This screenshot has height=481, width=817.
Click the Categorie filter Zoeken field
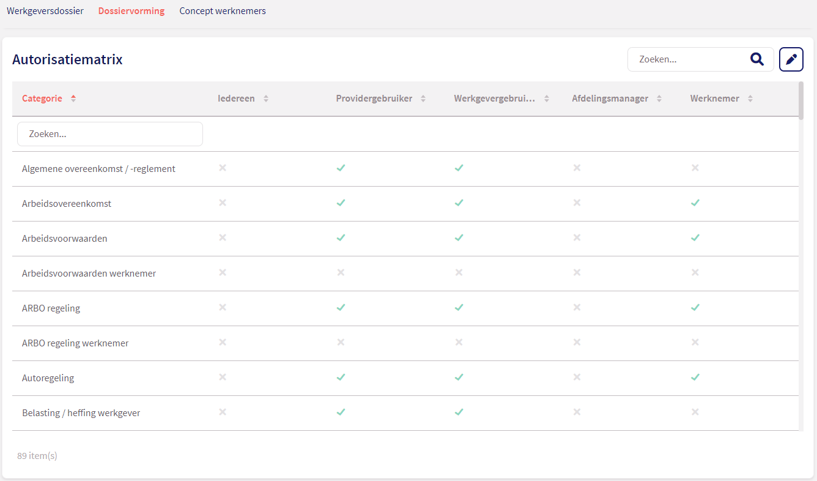coord(110,134)
